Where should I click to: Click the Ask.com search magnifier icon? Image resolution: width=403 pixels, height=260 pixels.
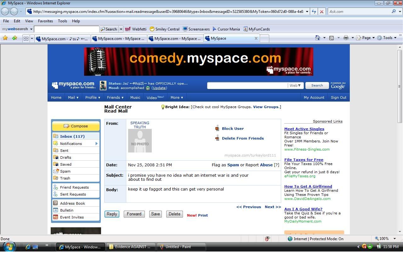(x=394, y=11)
